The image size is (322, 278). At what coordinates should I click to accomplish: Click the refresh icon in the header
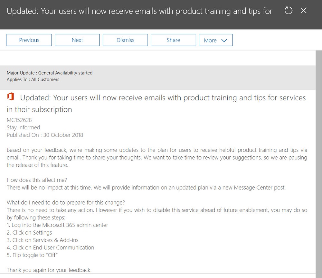coord(289,11)
